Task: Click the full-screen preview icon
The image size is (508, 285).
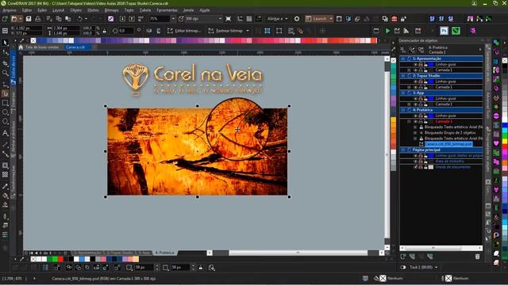Action: coord(228,19)
